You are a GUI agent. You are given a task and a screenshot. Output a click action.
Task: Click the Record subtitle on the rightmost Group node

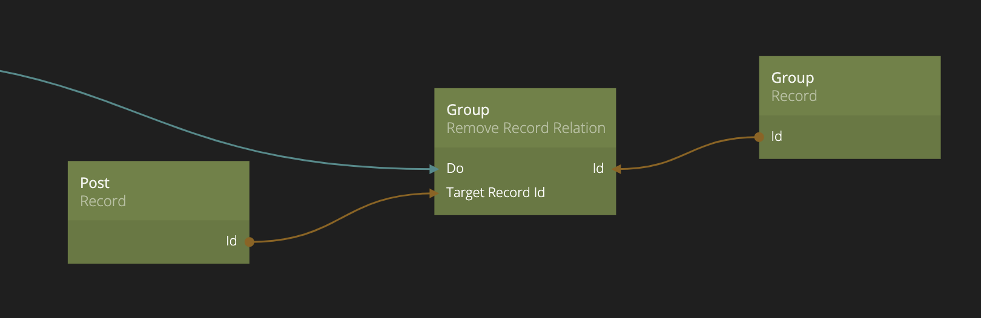tap(794, 96)
